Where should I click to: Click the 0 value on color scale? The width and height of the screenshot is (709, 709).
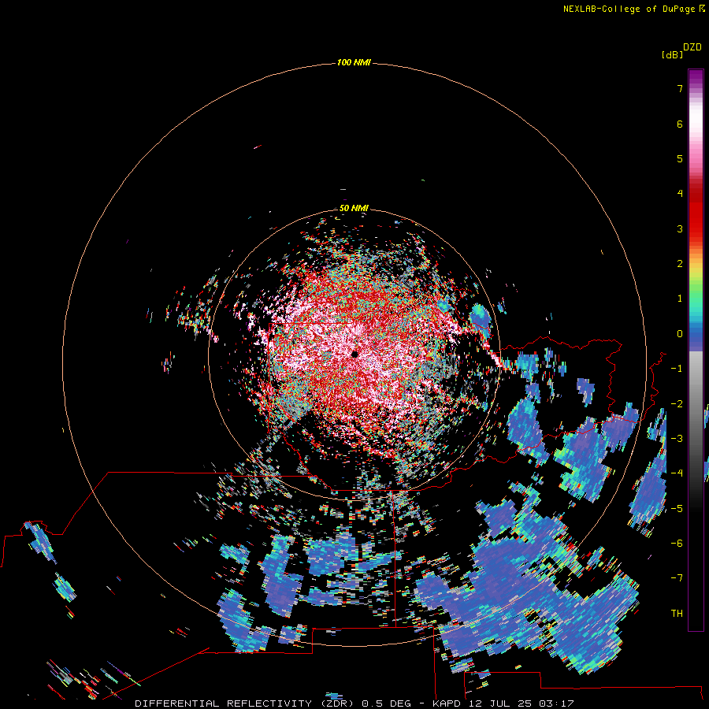pyautogui.click(x=680, y=334)
